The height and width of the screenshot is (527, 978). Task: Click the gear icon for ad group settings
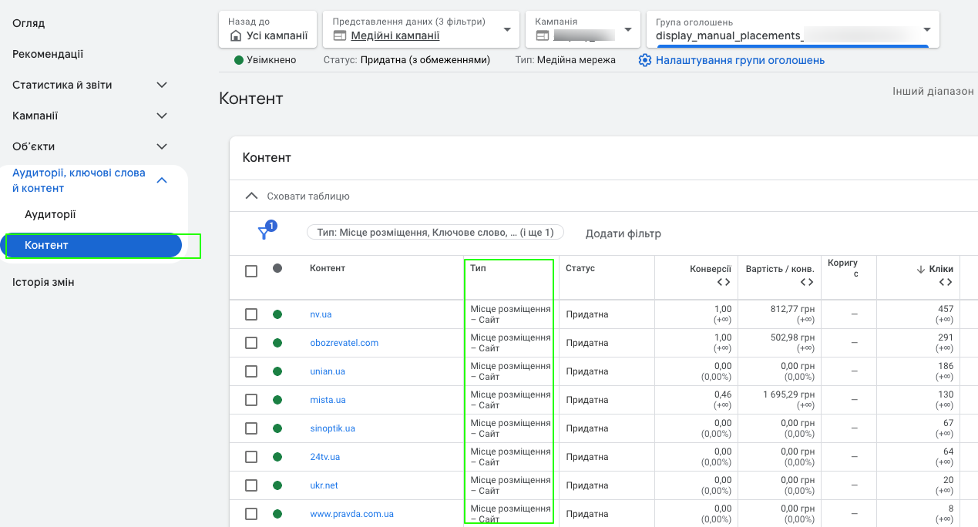[x=645, y=60]
